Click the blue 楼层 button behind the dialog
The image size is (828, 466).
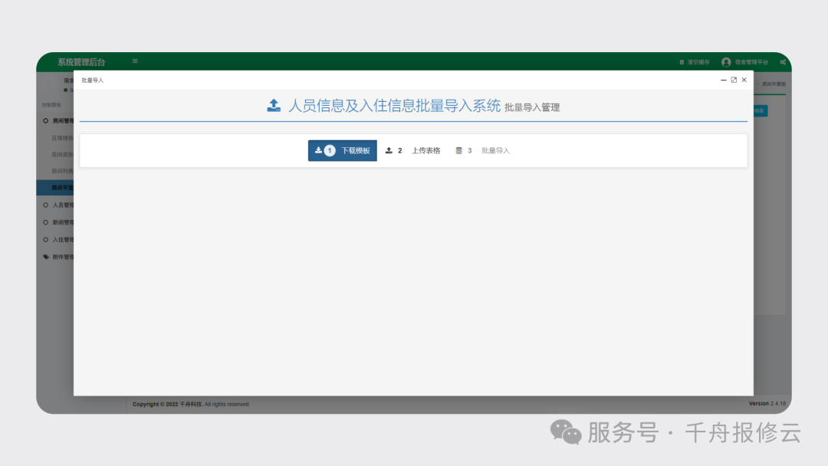pyautogui.click(x=759, y=110)
